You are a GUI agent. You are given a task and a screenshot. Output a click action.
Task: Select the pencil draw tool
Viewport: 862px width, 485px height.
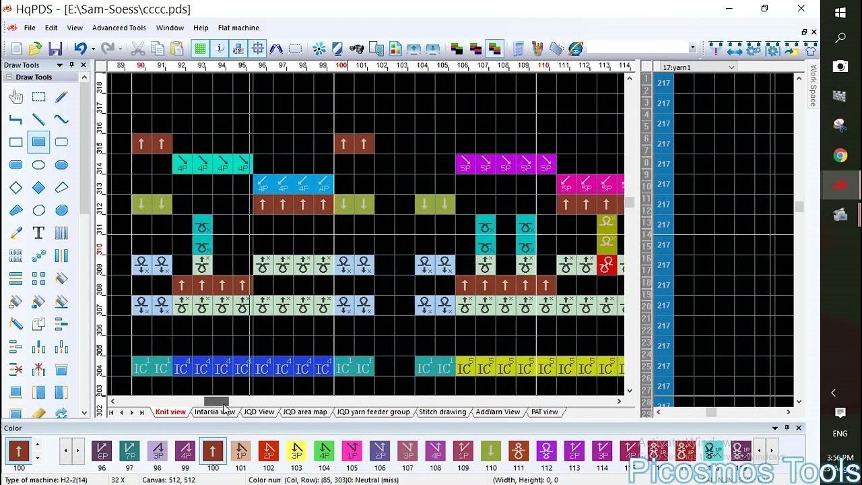point(61,97)
